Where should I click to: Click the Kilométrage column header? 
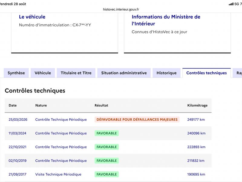coord(198,105)
